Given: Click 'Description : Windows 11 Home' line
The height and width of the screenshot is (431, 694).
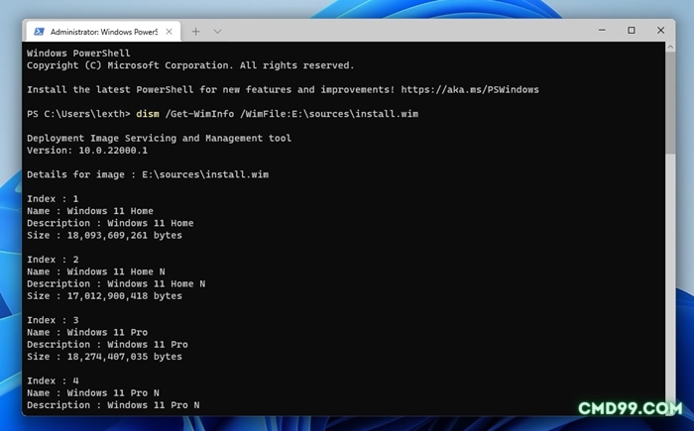Looking at the screenshot, I should (110, 223).
